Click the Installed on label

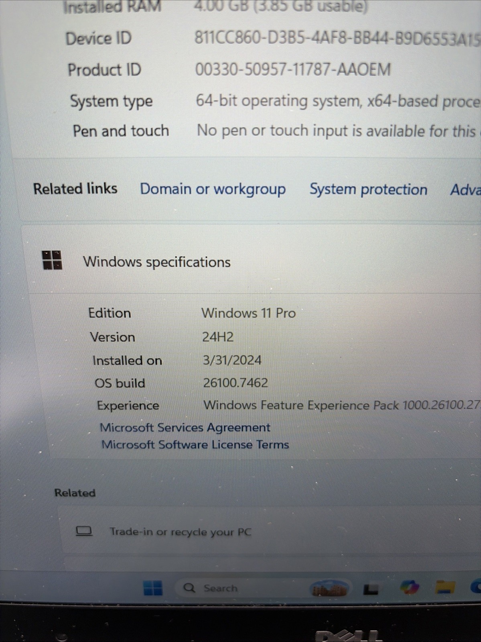[127, 361]
